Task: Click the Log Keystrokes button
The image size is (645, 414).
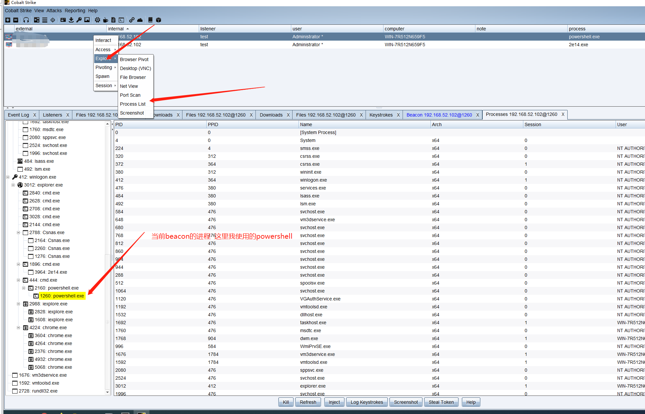Action: (367, 402)
